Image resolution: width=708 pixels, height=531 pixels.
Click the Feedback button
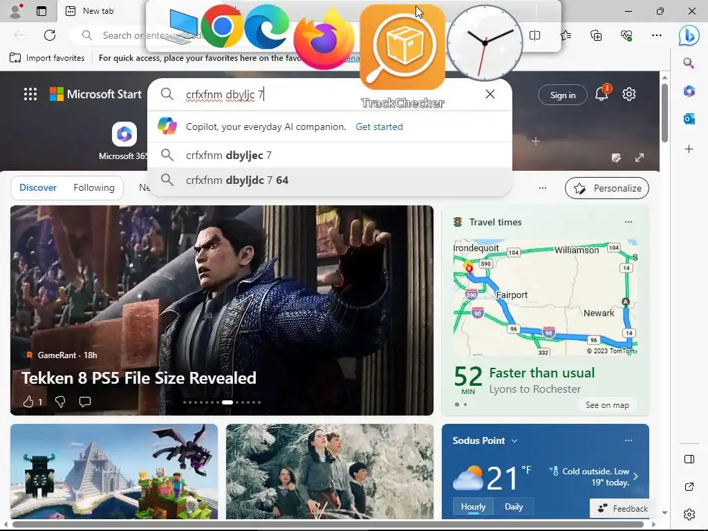click(623, 508)
